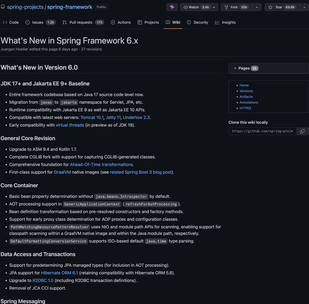This screenshot has height=304, width=309.
Task: Follow the Undertow 2.3 link
Action: click(136, 117)
